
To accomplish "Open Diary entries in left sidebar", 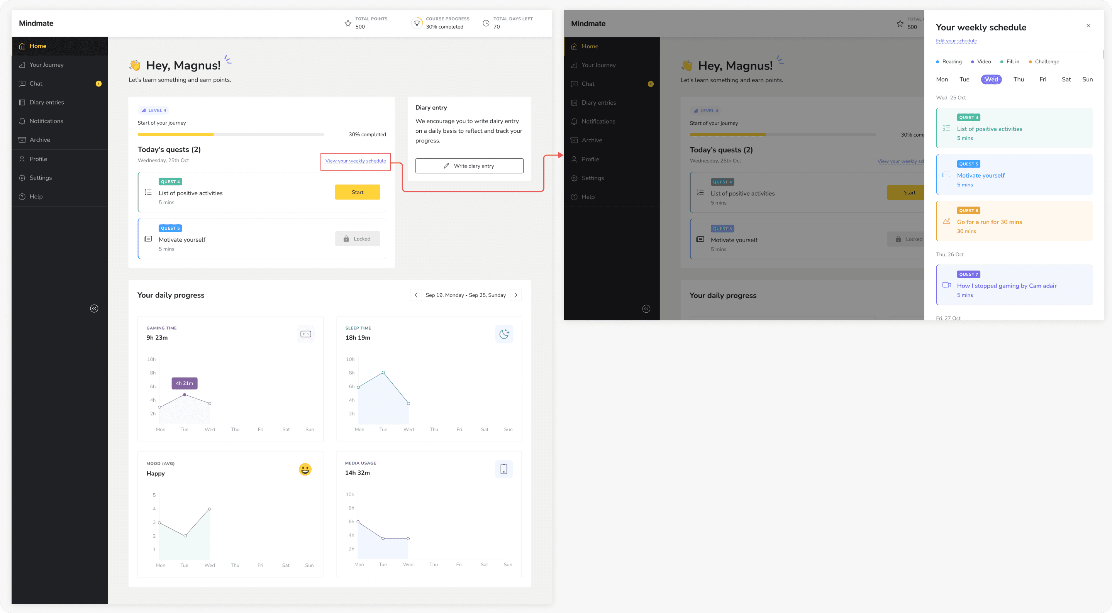I will click(x=59, y=102).
